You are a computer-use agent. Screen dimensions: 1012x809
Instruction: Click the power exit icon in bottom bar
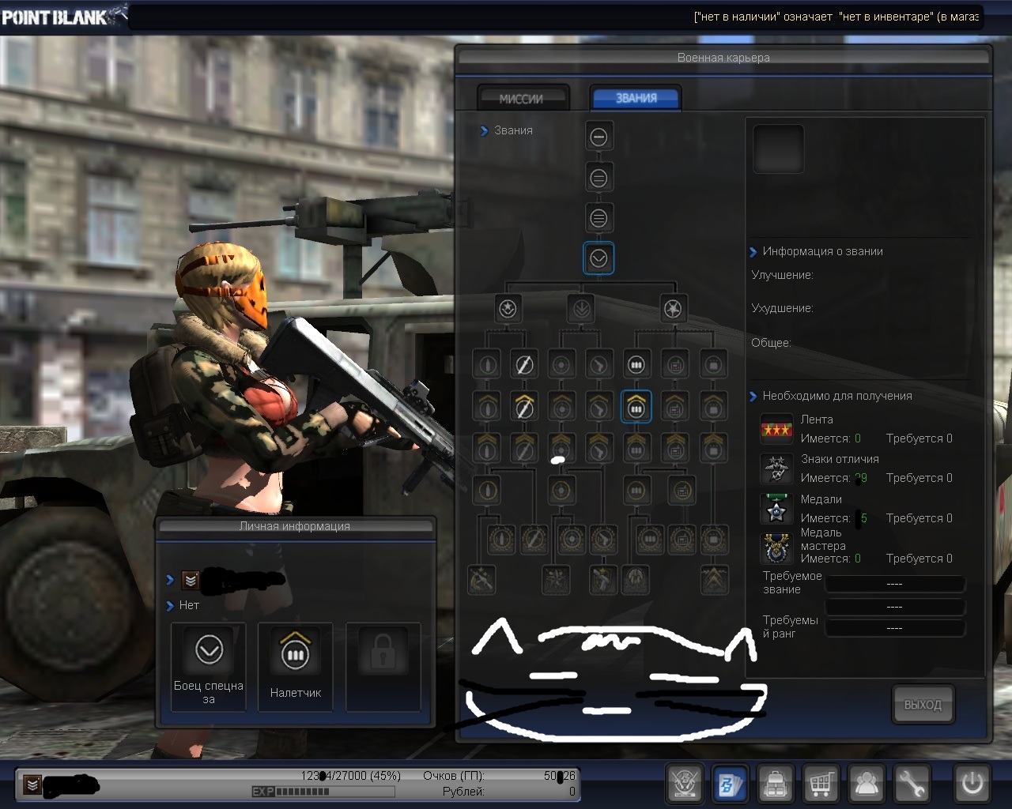pos(972,784)
